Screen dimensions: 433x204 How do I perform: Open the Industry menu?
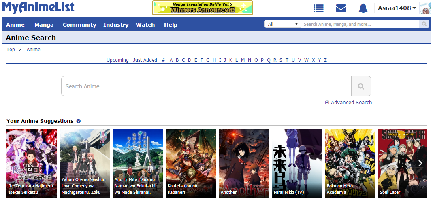tap(116, 25)
